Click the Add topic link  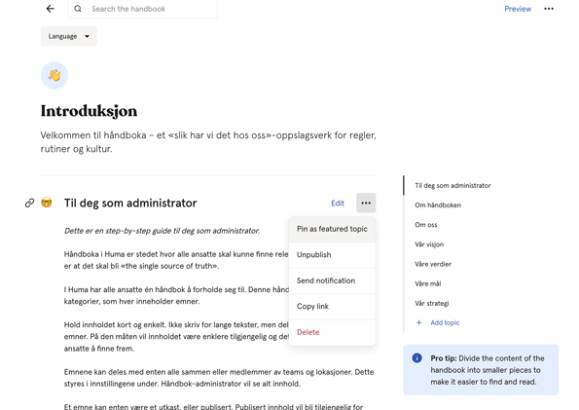click(445, 322)
